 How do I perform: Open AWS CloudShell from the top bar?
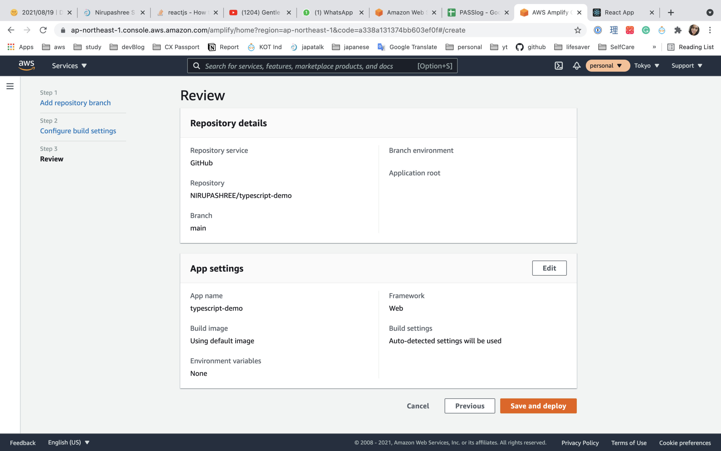tap(558, 66)
